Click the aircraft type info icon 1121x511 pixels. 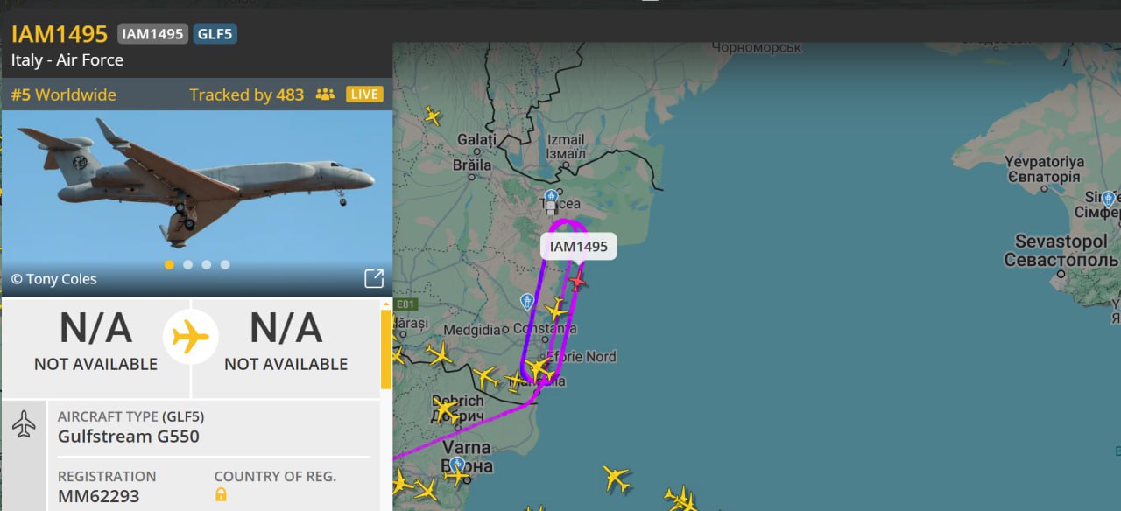click(x=24, y=425)
